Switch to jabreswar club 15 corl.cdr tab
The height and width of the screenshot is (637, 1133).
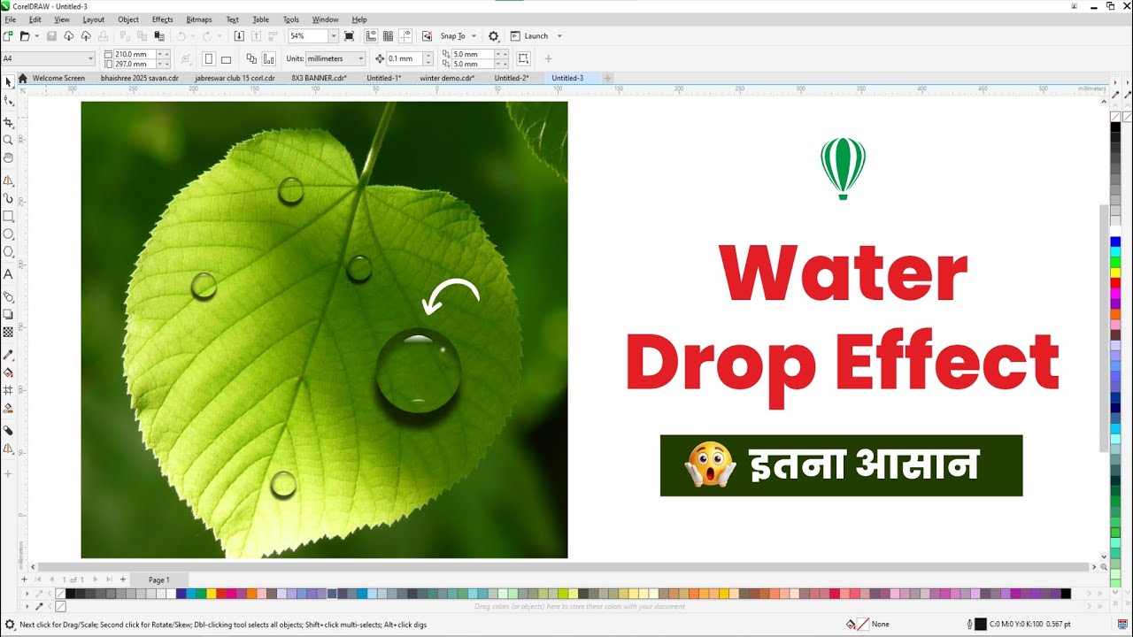[235, 78]
